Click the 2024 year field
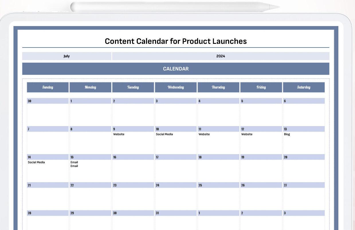Screen dimensions: 355x230 pyautogui.click(x=221, y=56)
